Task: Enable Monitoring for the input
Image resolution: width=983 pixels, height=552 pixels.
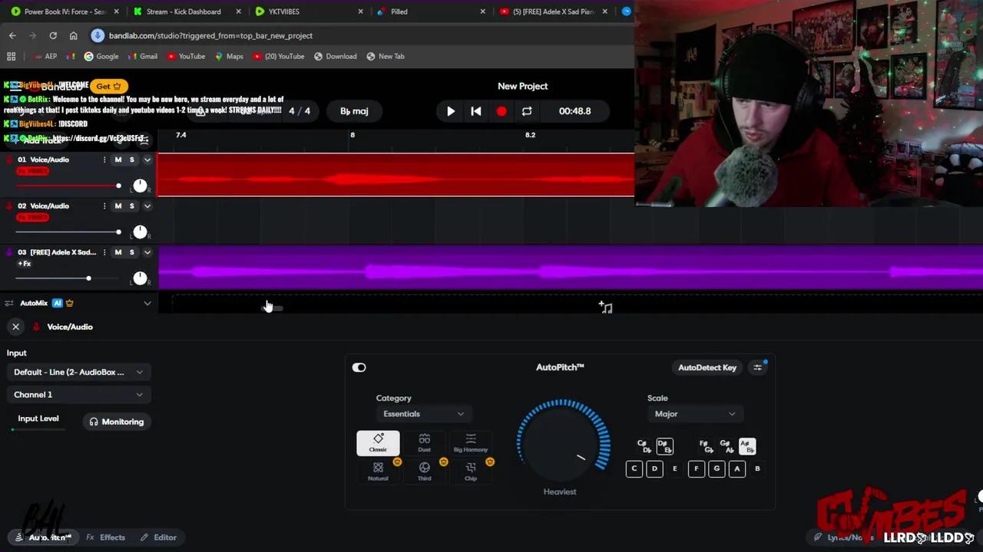Action: (x=117, y=422)
